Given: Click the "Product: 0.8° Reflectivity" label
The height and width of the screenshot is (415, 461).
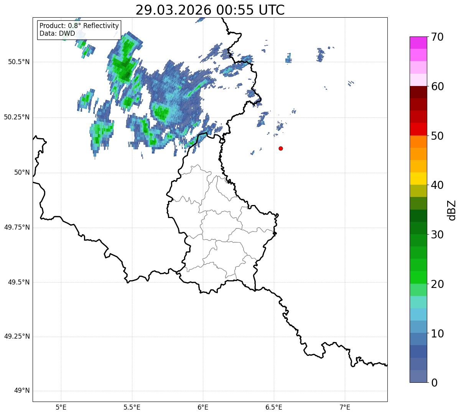Looking at the screenshot, I should click(x=79, y=26).
